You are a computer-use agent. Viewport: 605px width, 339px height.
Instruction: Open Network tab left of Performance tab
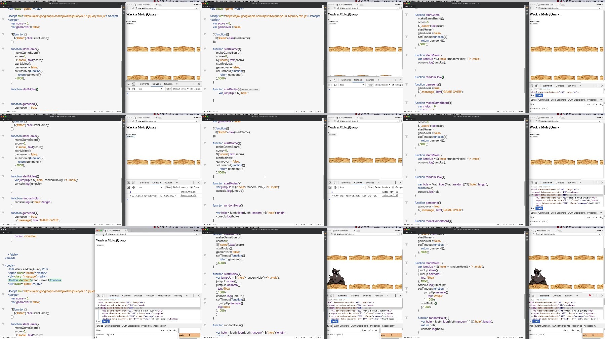(150, 295)
